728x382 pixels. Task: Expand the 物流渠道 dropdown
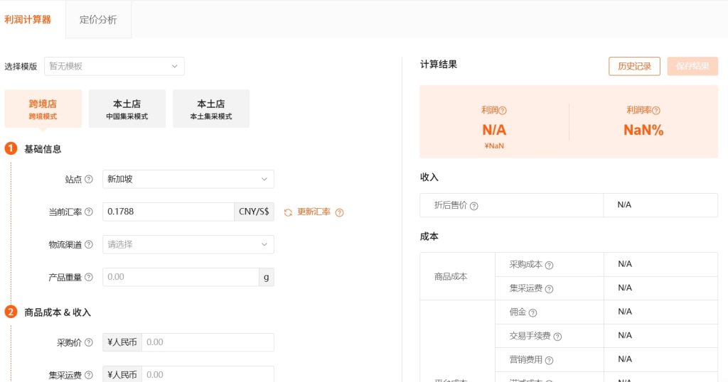[x=188, y=245]
